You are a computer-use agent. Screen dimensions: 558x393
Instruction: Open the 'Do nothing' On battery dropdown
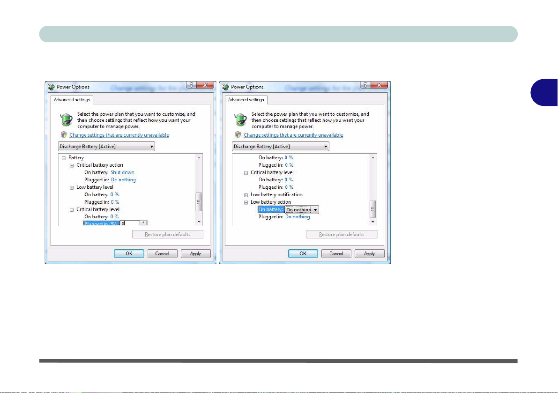[302, 210]
